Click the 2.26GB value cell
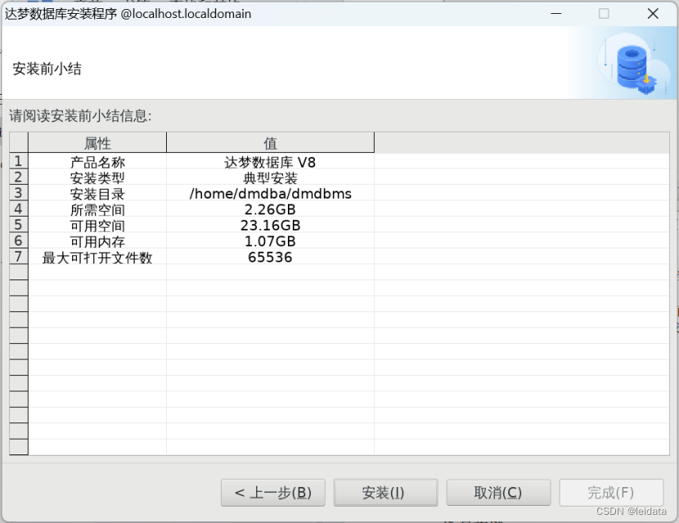 [270, 210]
